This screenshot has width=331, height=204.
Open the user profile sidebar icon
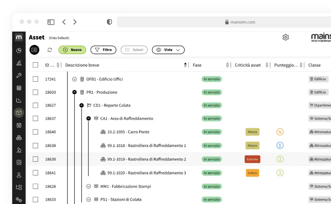coord(19,175)
